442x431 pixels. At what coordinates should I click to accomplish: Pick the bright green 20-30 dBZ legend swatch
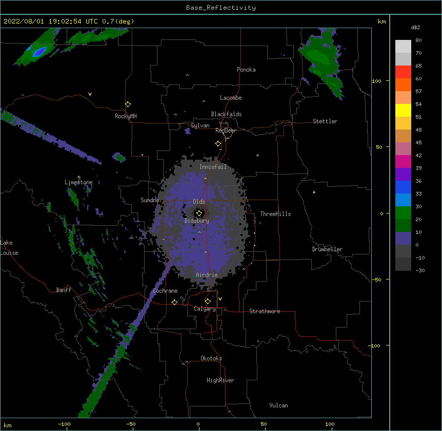click(x=403, y=213)
